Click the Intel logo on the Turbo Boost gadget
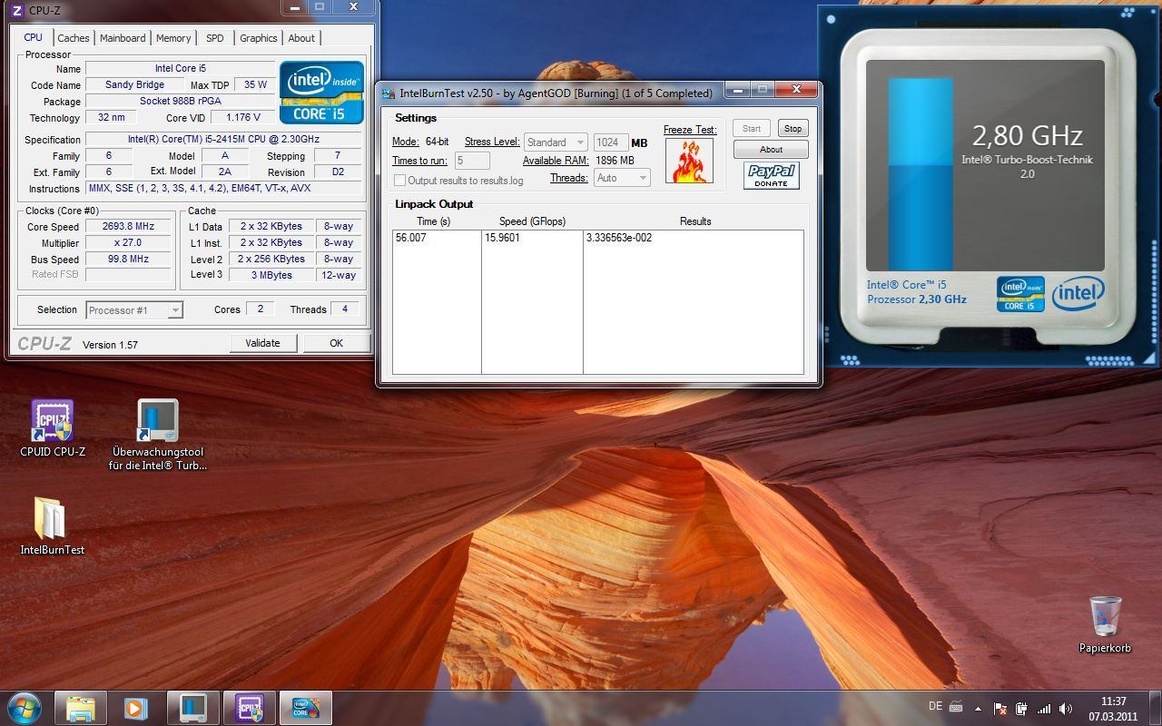The image size is (1162, 726). (1078, 294)
